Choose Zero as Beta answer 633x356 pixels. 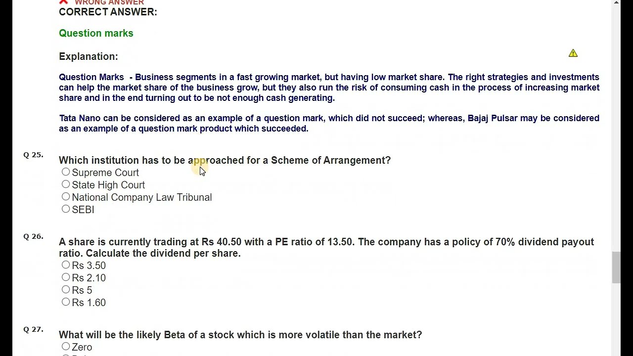pyautogui.click(x=66, y=347)
